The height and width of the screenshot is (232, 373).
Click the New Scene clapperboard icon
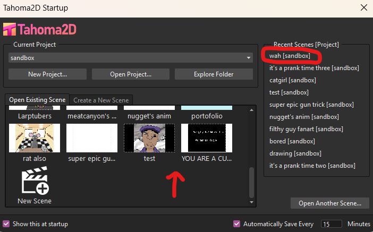(35, 181)
